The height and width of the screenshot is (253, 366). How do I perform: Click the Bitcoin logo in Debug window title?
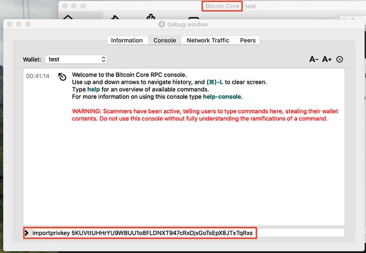point(162,24)
